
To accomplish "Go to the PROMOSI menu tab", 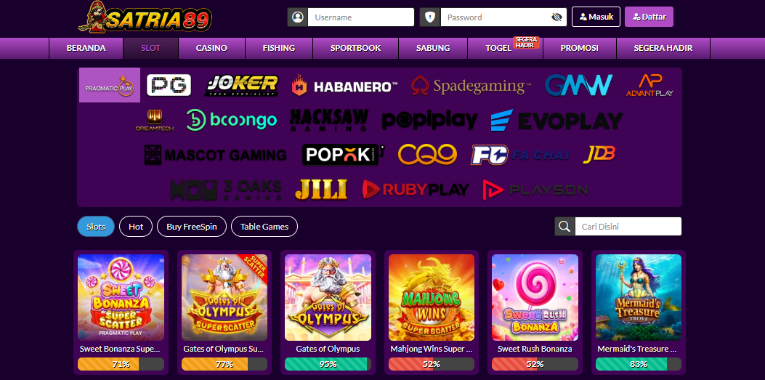I will tap(579, 48).
